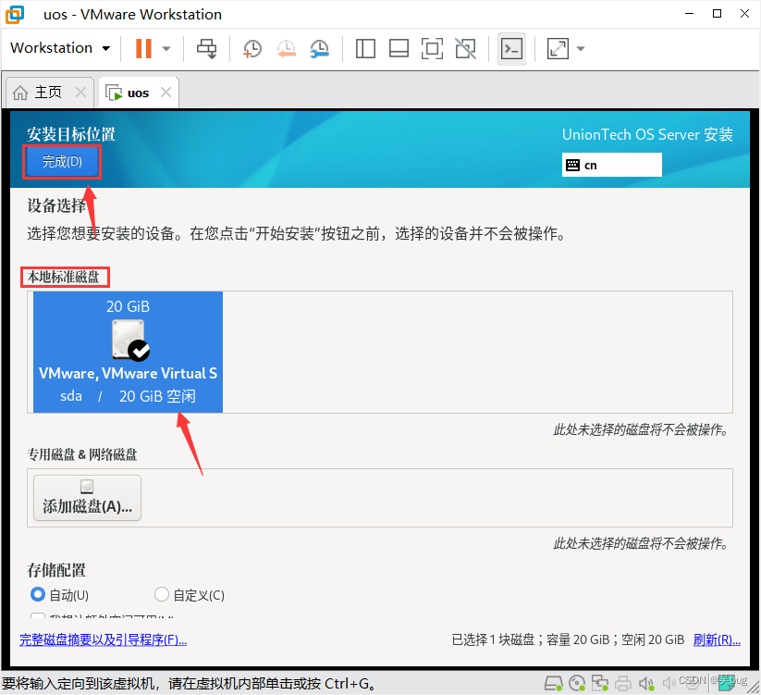Screen dimensions: 761x695
Task: Open the dropdown arrow beside pause button
Action: (166, 48)
